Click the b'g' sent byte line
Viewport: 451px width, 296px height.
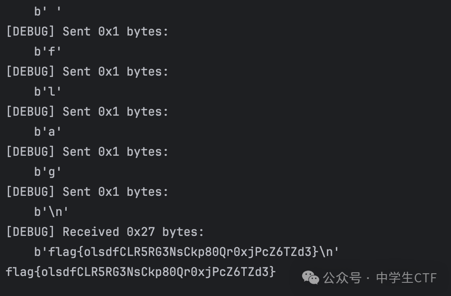click(x=48, y=172)
